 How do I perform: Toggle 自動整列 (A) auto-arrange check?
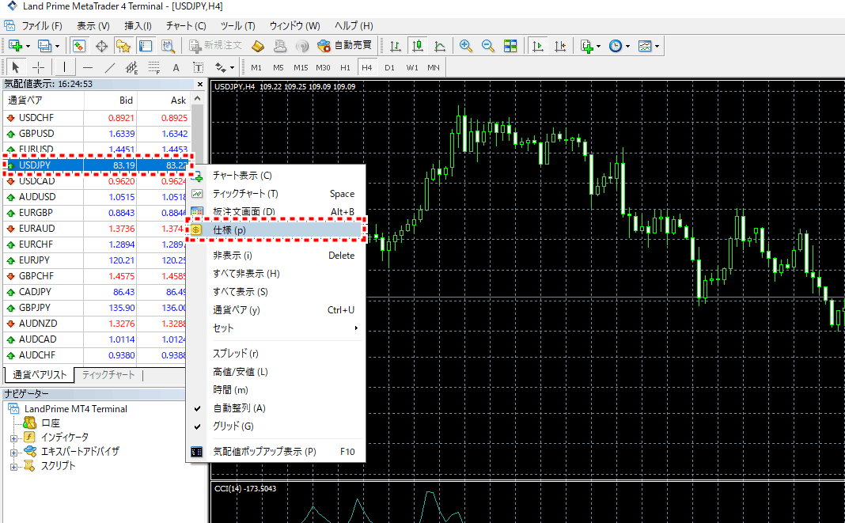(239, 408)
